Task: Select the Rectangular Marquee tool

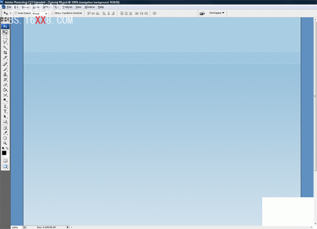Action: pos(5,37)
